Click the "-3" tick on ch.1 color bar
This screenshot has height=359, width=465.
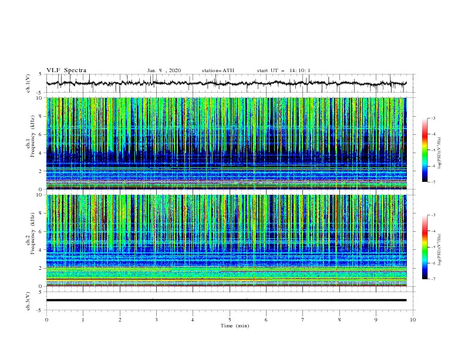[433, 118]
